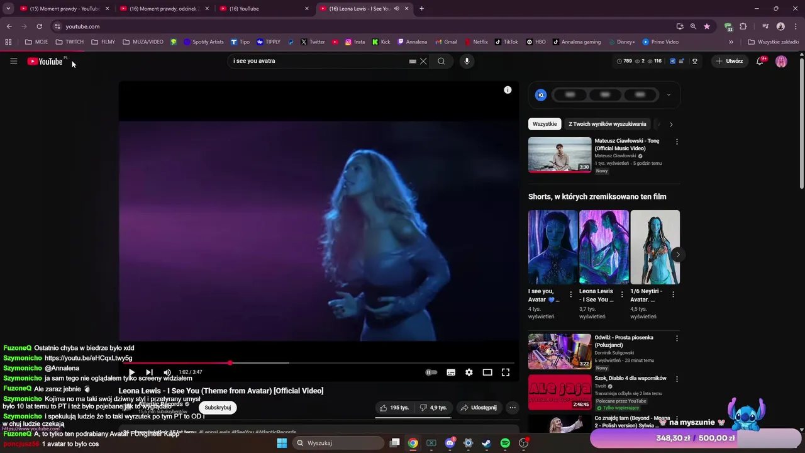Open Windows Start menu
Viewport: 805px width, 453px height.
point(282,443)
